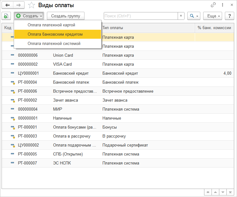The width and height of the screenshot is (237, 197).
Task: Select the Банковский кредит row
Action: [x=71, y=73]
